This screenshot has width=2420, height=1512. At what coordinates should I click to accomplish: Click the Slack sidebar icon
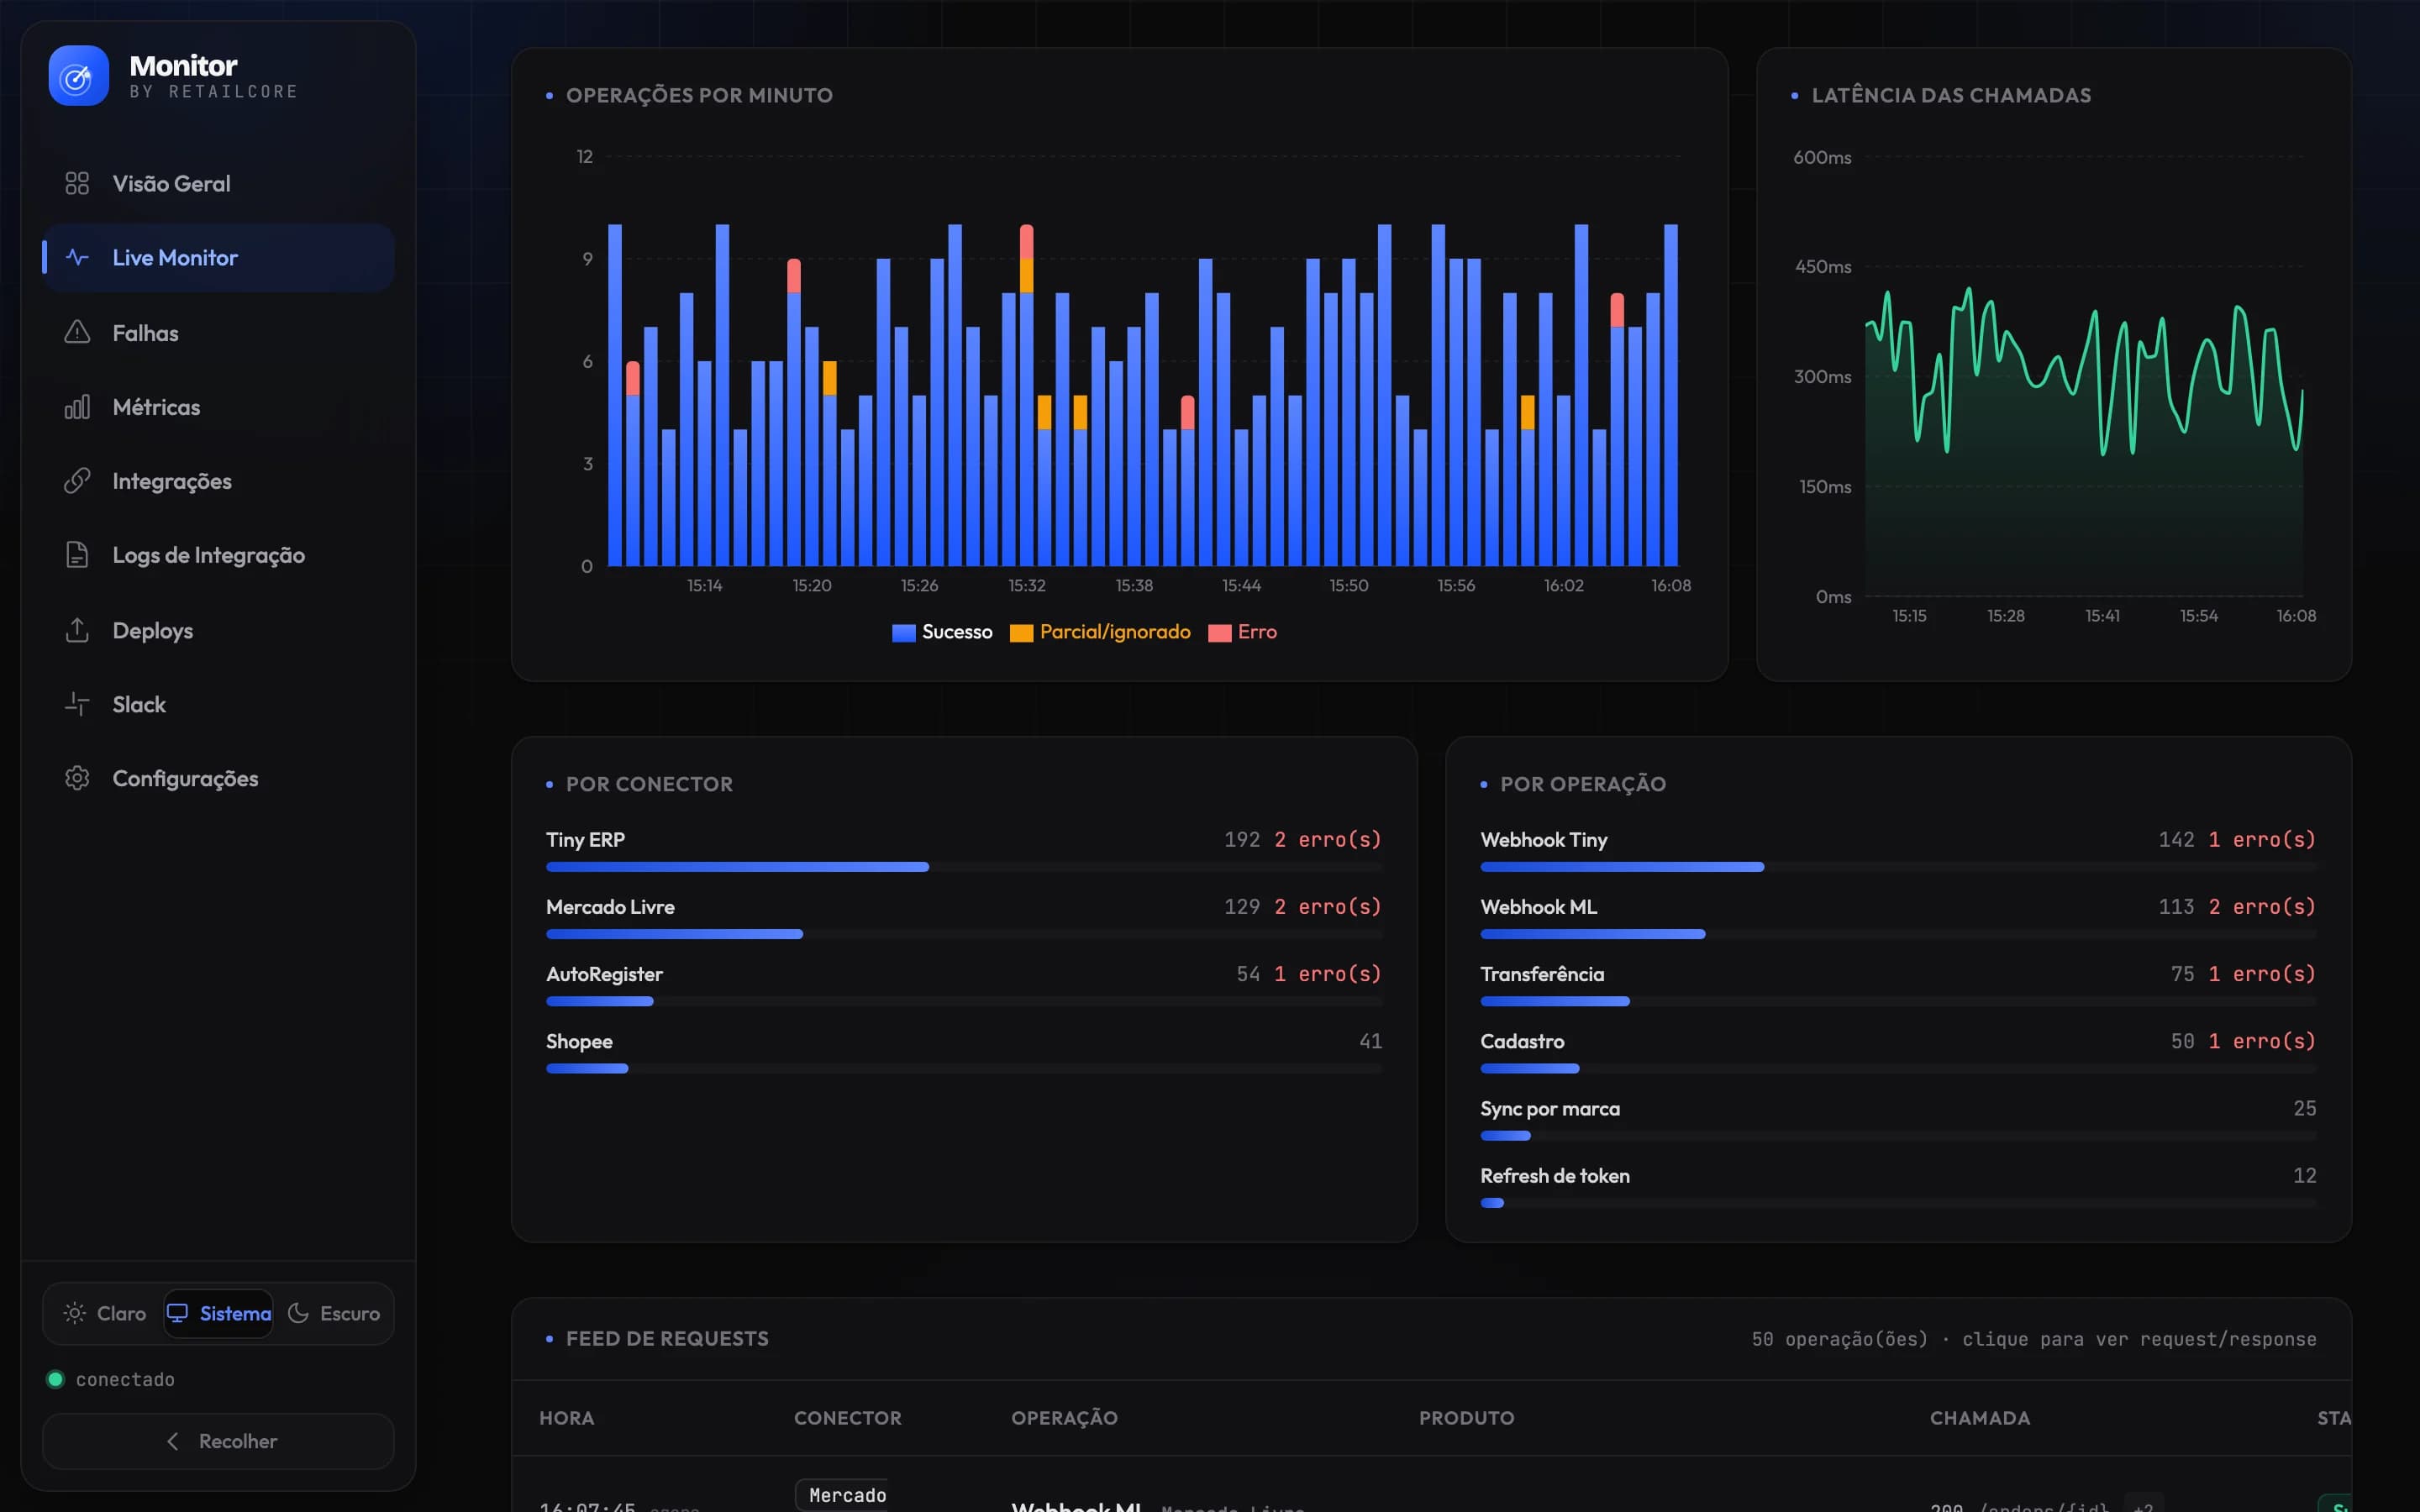[x=77, y=704]
